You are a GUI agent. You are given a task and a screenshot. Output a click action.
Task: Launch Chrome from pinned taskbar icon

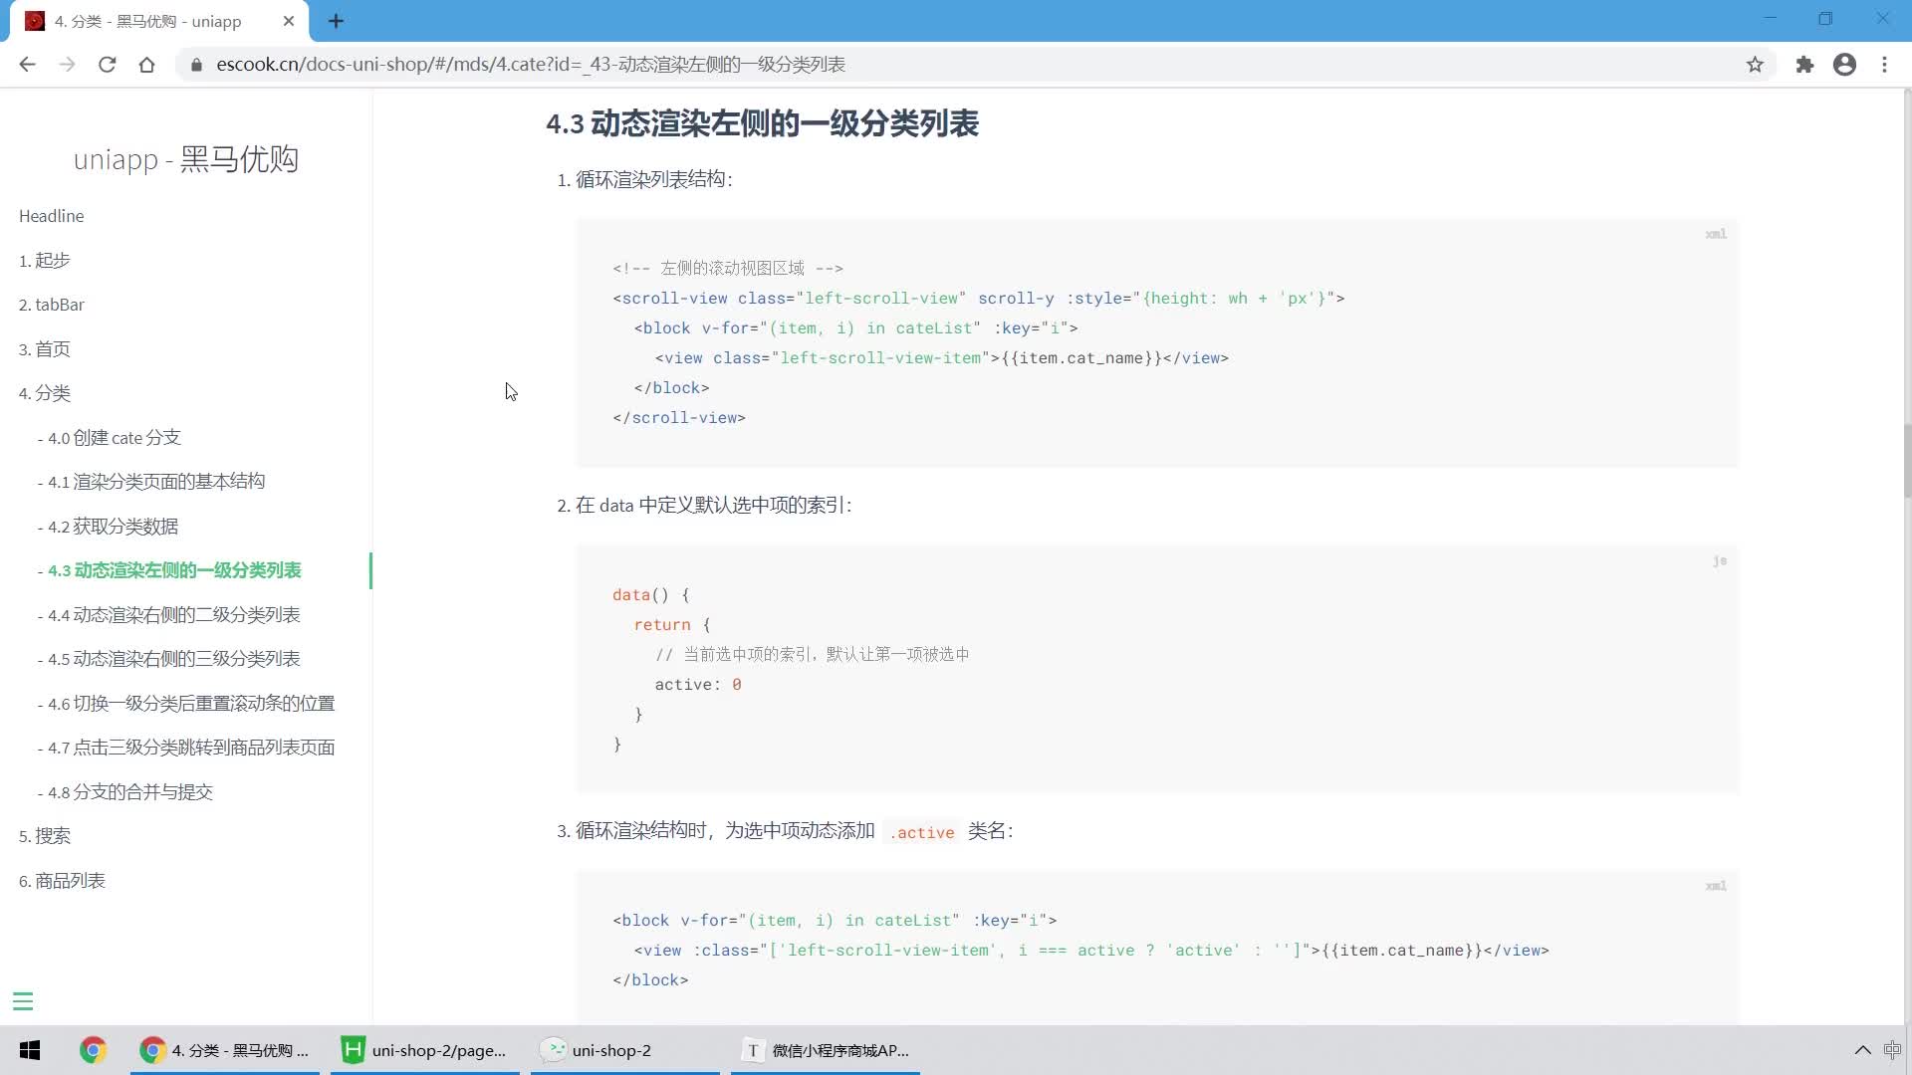click(x=93, y=1050)
